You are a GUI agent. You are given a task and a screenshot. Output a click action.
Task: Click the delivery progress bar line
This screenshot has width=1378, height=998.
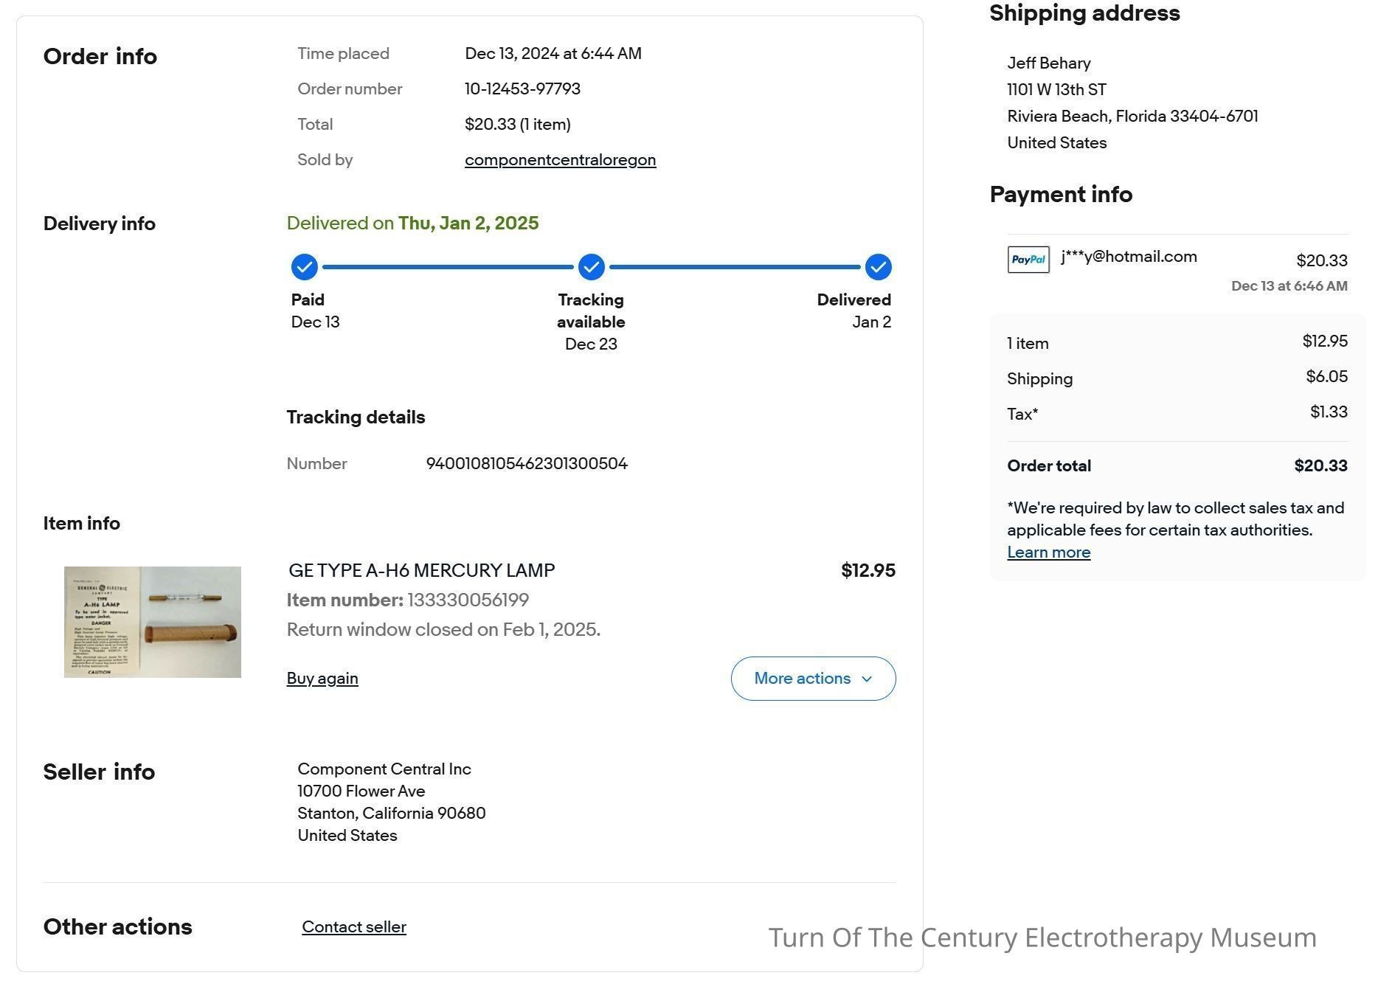pyautogui.click(x=591, y=267)
